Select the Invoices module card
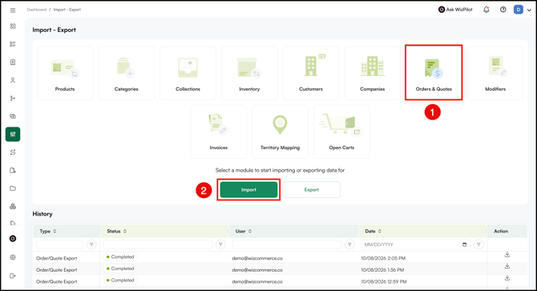 (x=219, y=131)
